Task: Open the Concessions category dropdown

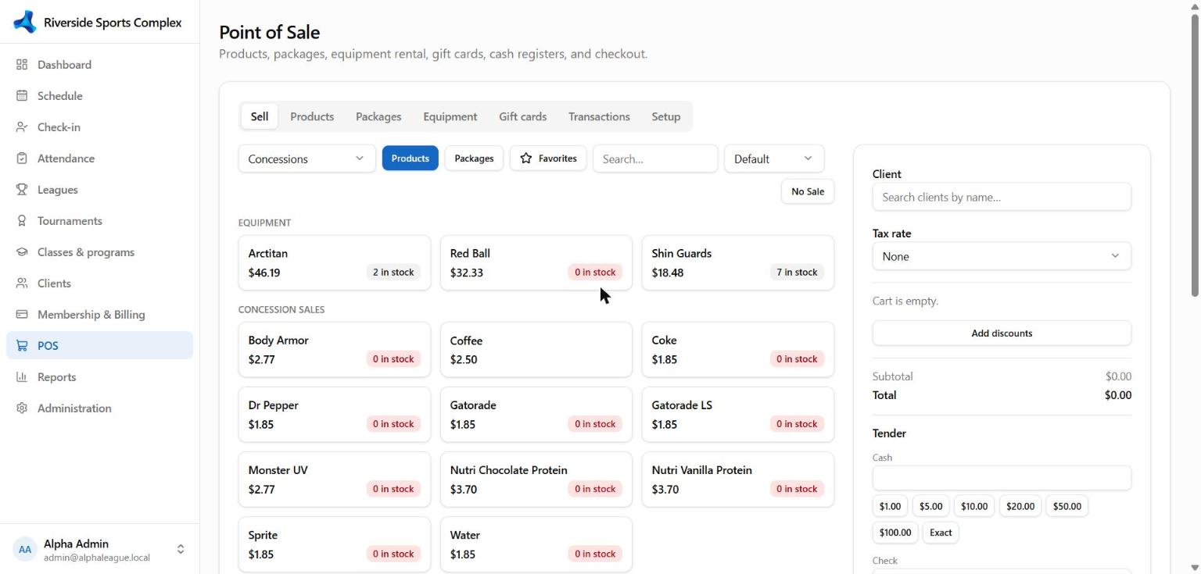Action: 307,159
